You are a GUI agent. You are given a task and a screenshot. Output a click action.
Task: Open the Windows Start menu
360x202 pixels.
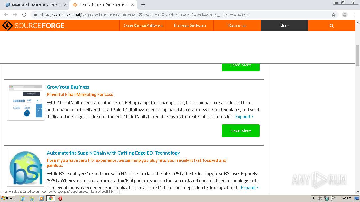coord(8,198)
